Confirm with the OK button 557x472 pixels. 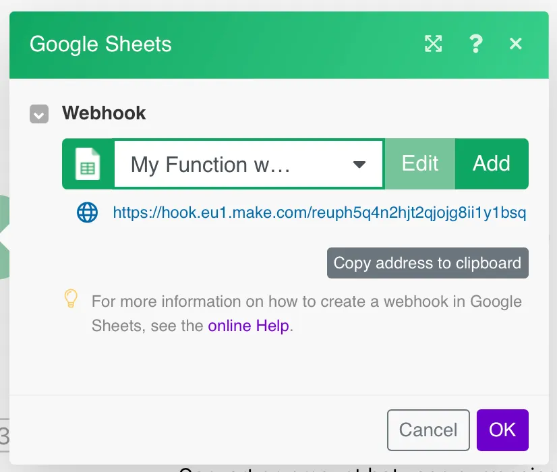click(x=502, y=430)
